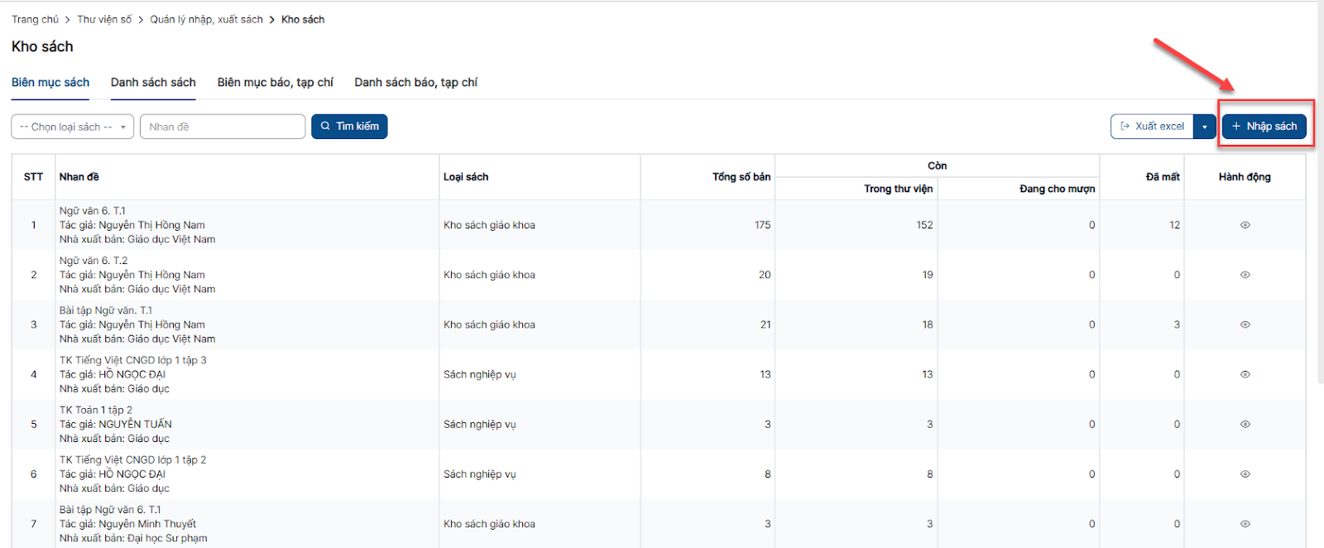Image resolution: width=1324 pixels, height=548 pixels.
Task: Focus the Nhan đề search field
Action: (222, 127)
